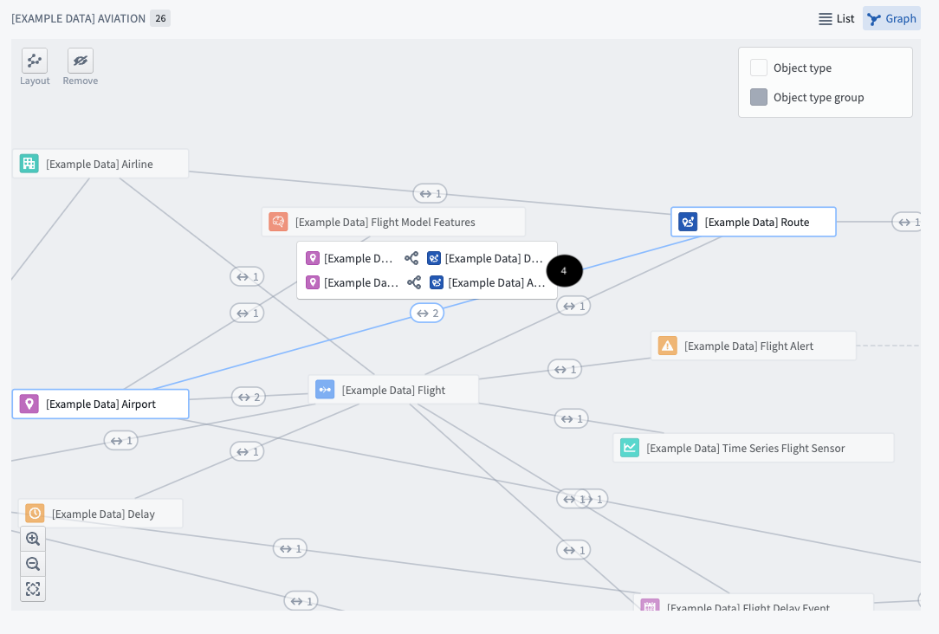This screenshot has width=939, height=634.
Task: Click the Object type legend swatch
Action: point(759,68)
